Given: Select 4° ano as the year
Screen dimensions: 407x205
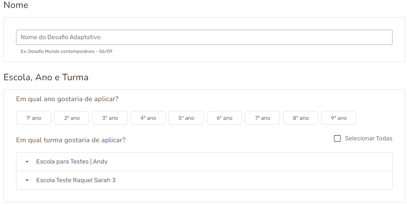Looking at the screenshot, I should coord(148,118).
